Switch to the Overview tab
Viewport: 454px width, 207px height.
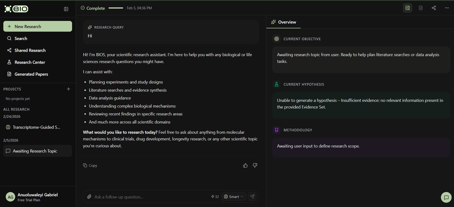284,22
